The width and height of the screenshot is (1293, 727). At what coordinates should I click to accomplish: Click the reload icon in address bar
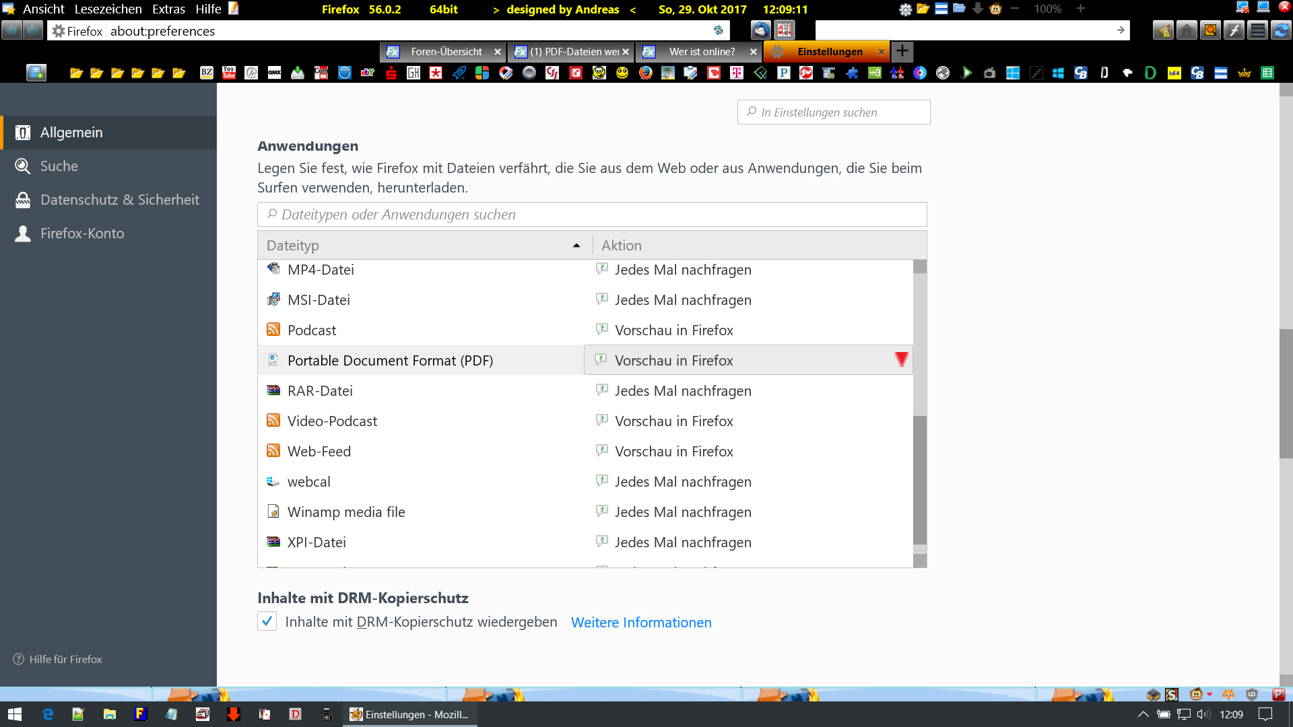pos(718,30)
